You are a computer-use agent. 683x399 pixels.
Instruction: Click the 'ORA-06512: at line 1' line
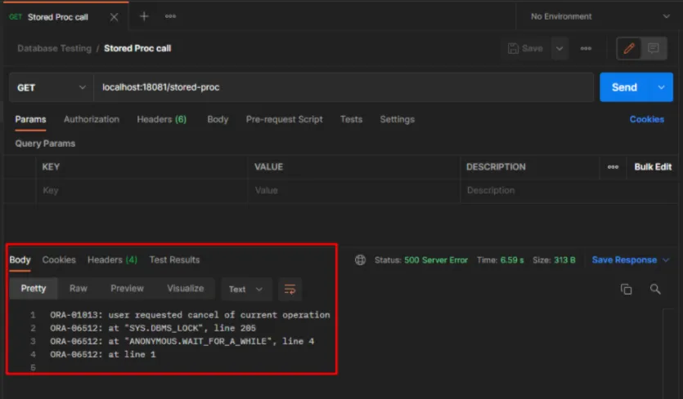click(x=103, y=354)
